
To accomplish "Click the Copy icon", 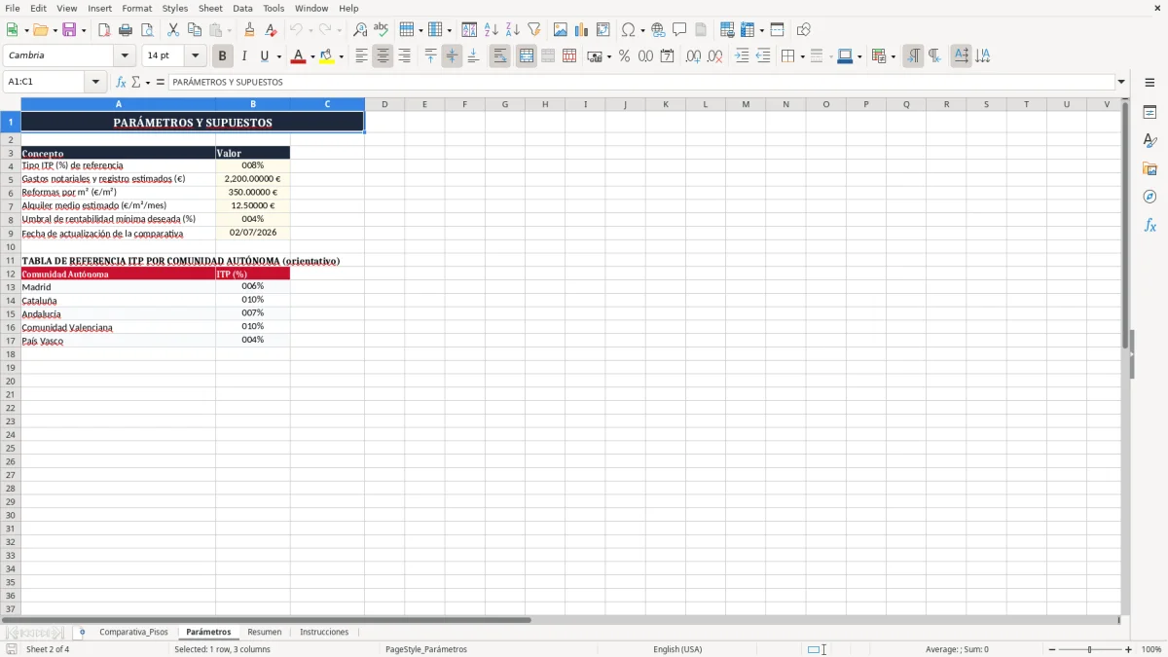I will (x=195, y=30).
